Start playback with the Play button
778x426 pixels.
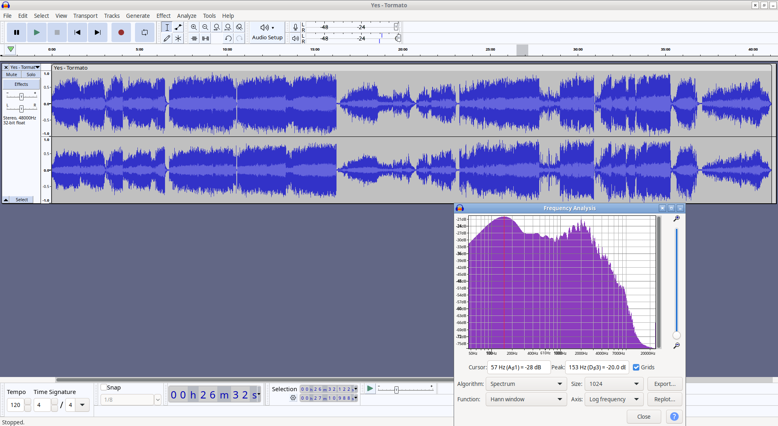[37, 32]
